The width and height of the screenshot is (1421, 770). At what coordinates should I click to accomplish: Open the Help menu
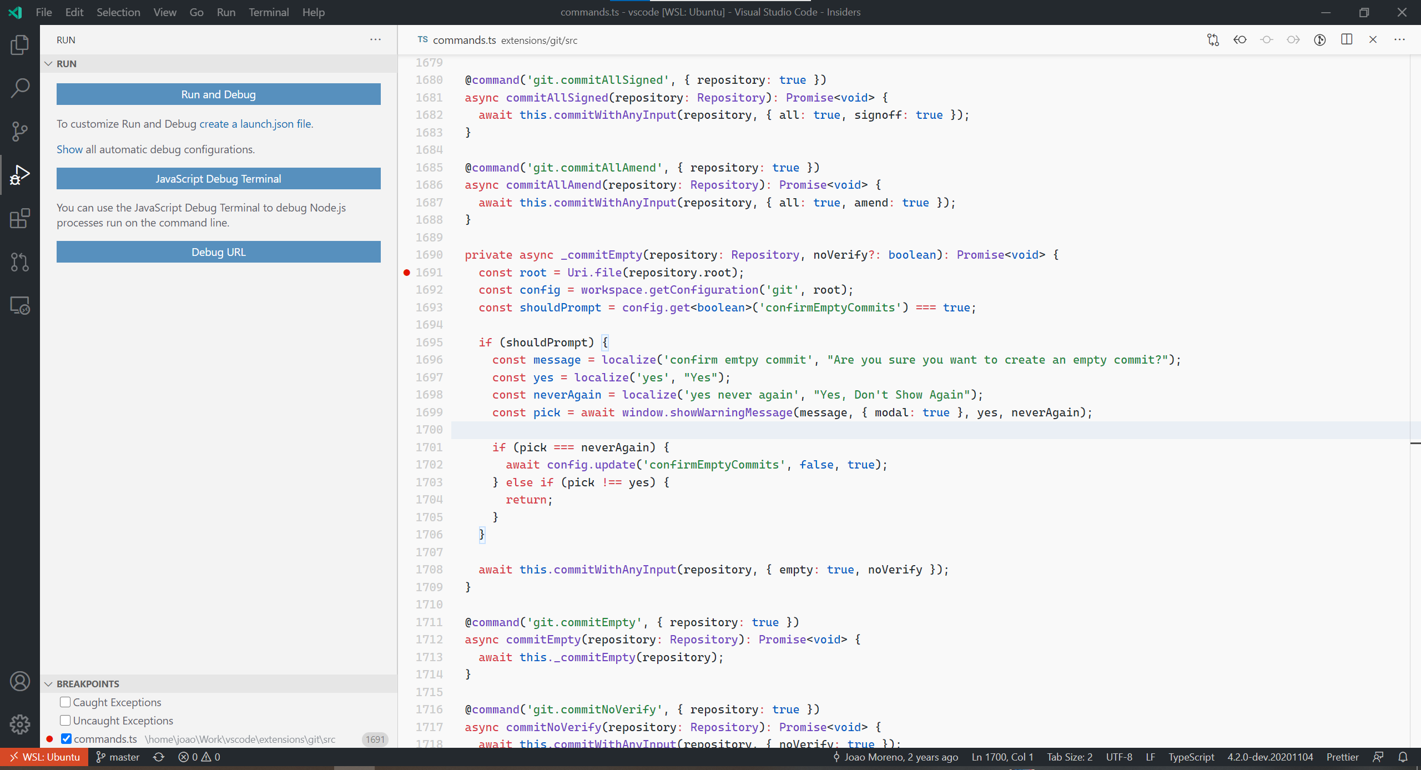[314, 12]
